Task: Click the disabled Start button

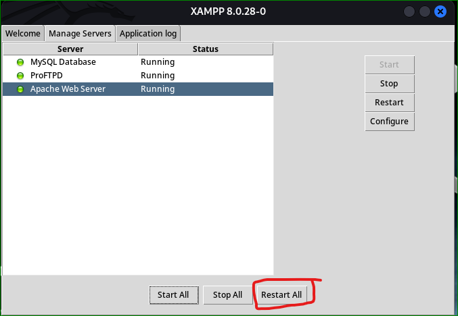Action: pyautogui.click(x=390, y=65)
